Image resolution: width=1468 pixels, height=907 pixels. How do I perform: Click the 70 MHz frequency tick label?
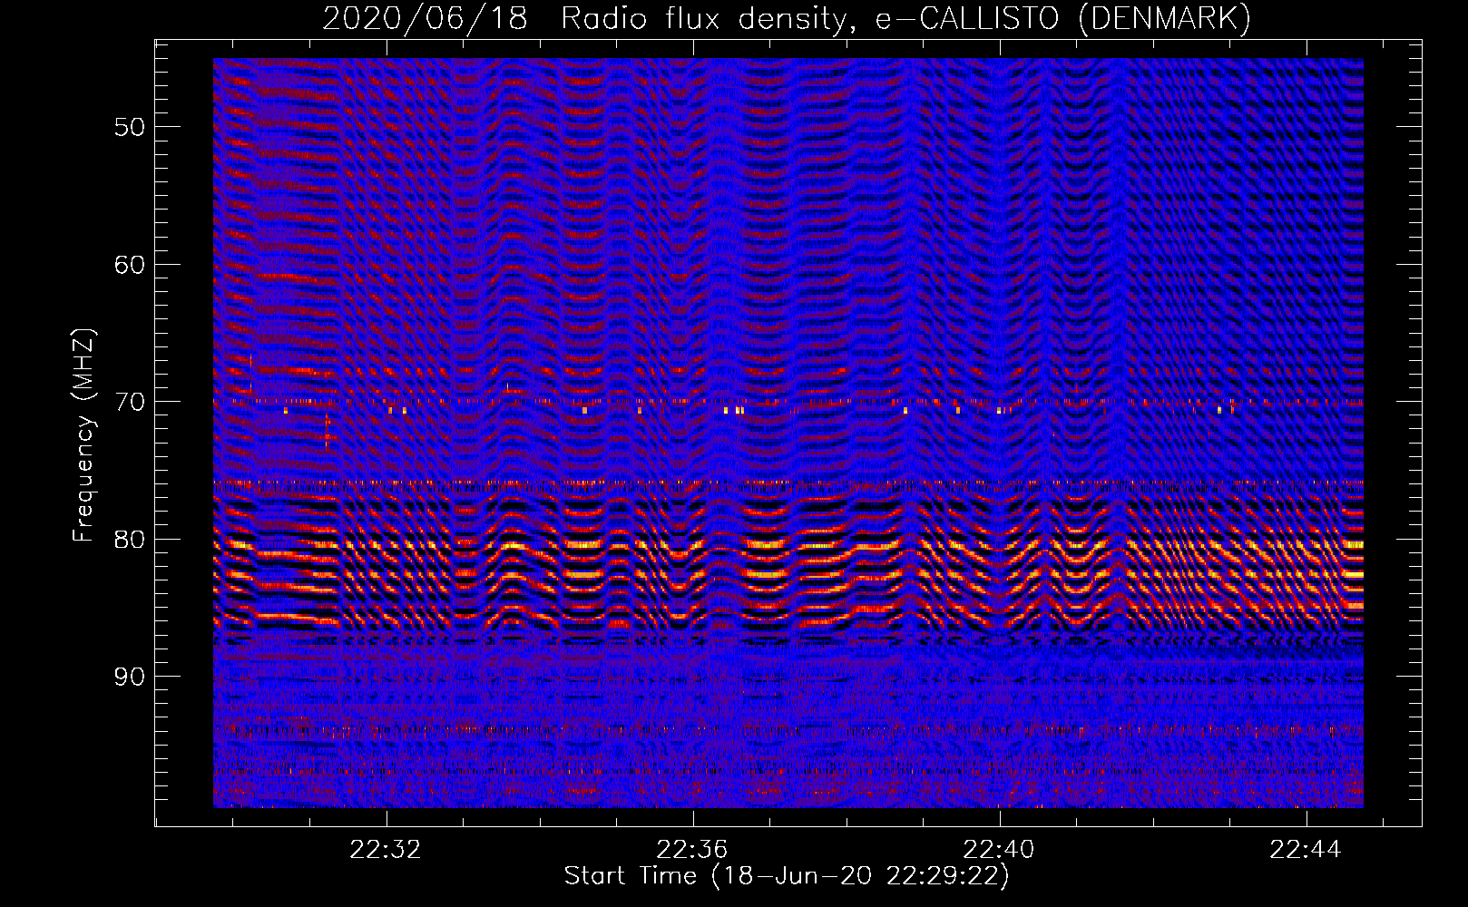pyautogui.click(x=130, y=402)
